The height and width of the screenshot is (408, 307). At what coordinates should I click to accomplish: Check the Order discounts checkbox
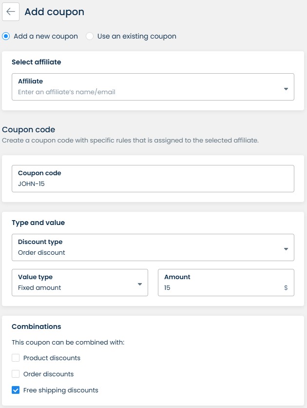tap(16, 374)
